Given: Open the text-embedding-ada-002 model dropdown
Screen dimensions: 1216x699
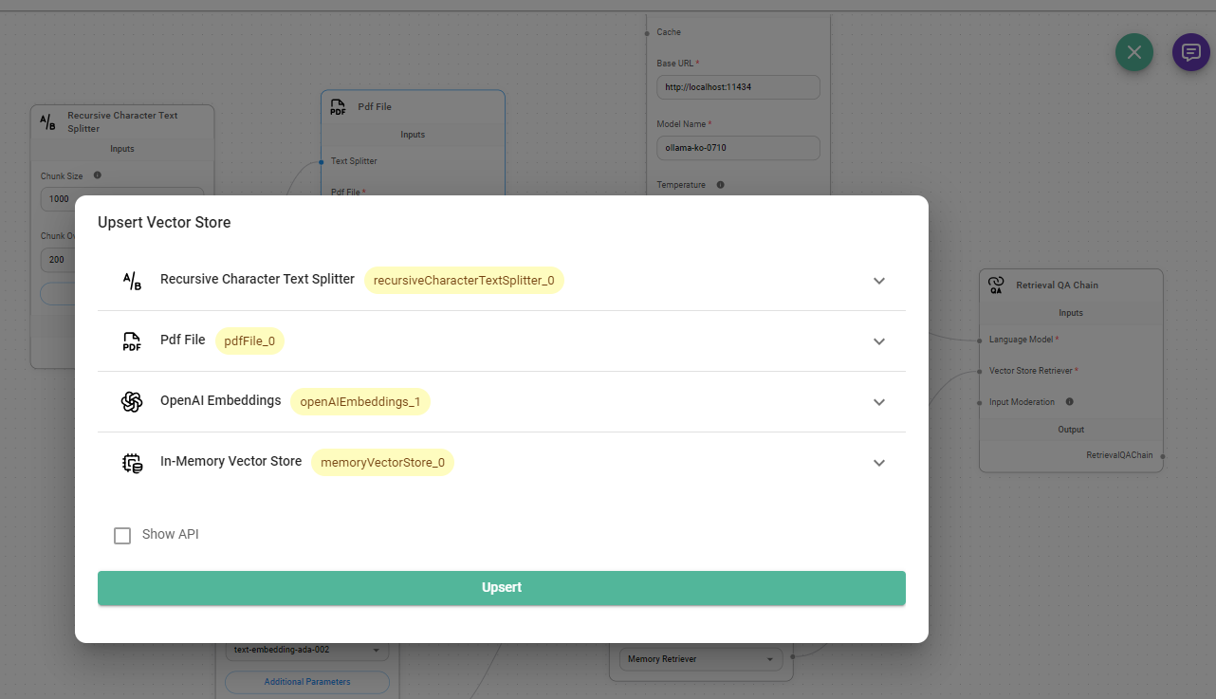Looking at the screenshot, I should tap(307, 650).
